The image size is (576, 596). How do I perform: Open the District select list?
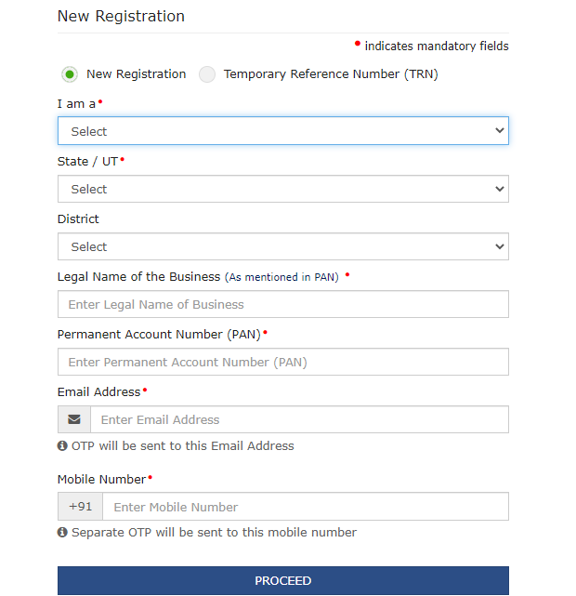(282, 246)
